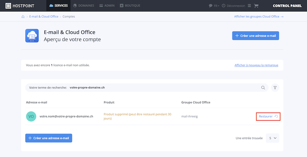Screen dimensions: 307x157
Task: Open the Services menu
Action: tap(58, 6)
